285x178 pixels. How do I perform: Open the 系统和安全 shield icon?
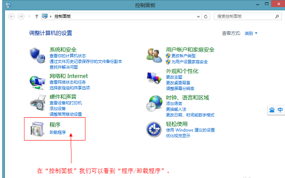coord(38,55)
